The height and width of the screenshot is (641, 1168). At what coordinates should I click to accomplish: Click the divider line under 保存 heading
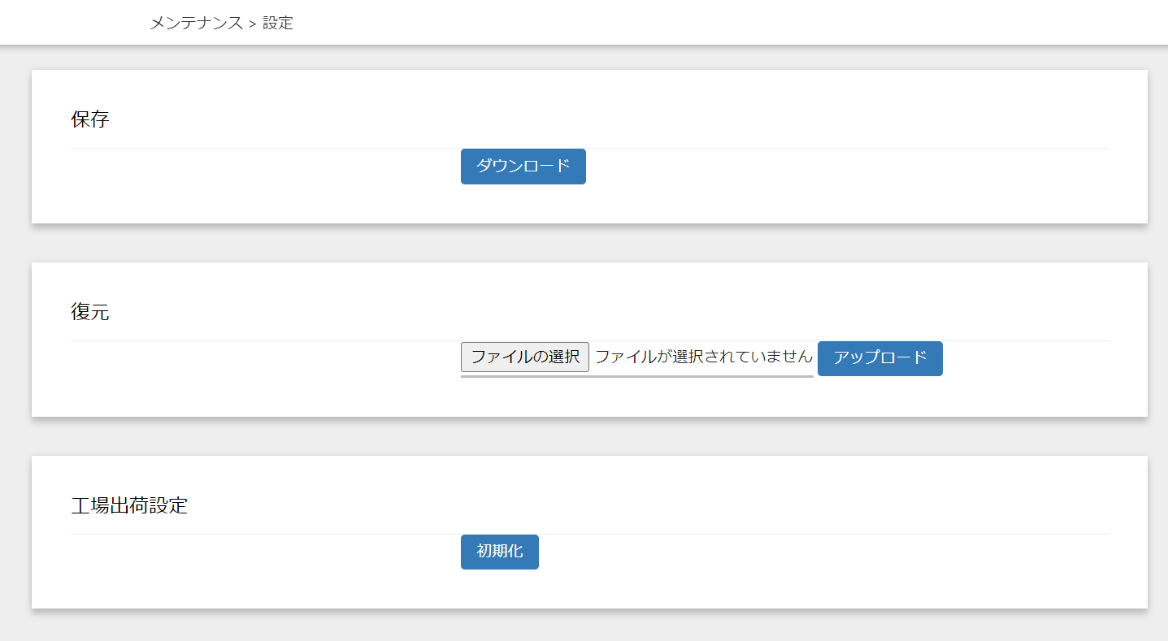pyautogui.click(x=244, y=148)
